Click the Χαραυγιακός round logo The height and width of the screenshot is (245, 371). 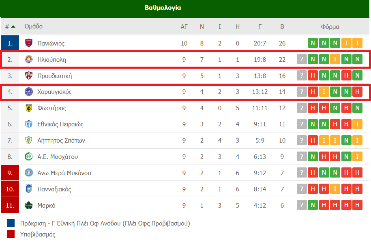click(29, 91)
